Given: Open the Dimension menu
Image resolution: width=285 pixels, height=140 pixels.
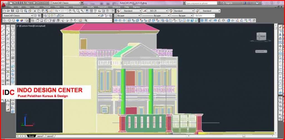Looking at the screenshot, I should (x=78, y=7).
